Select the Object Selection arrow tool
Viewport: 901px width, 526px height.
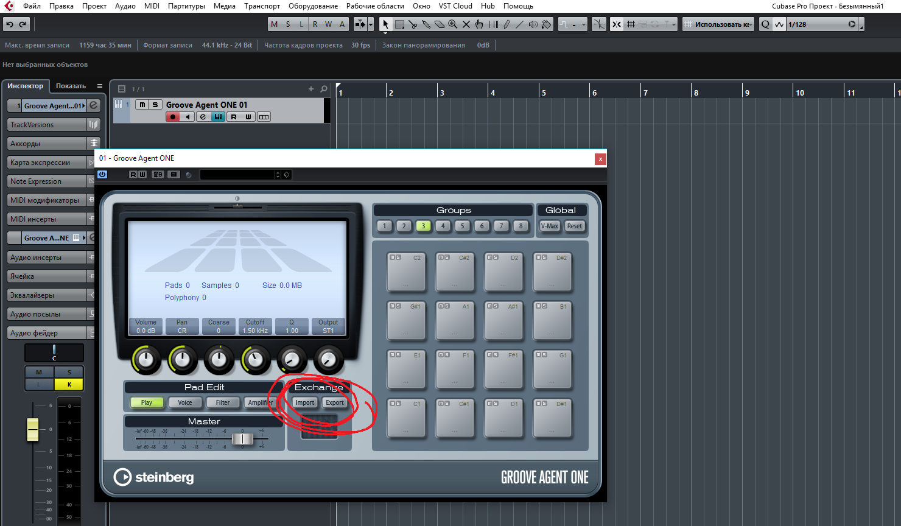(385, 24)
